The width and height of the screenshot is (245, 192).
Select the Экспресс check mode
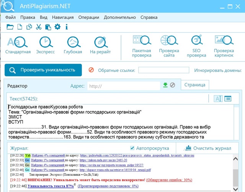click(46, 45)
